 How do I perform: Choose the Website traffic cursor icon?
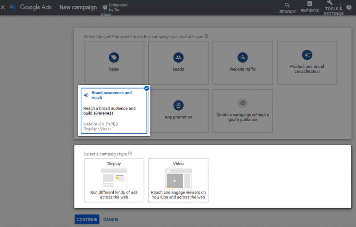click(243, 58)
